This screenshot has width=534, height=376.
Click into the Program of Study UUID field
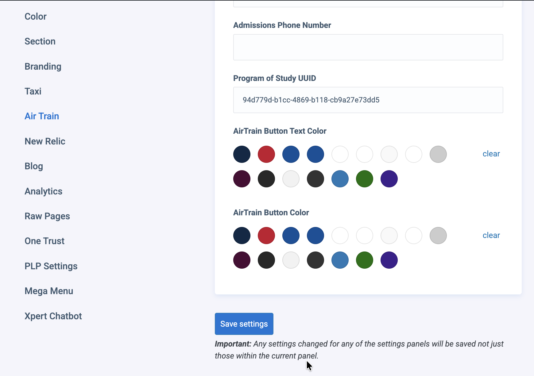[x=368, y=100]
